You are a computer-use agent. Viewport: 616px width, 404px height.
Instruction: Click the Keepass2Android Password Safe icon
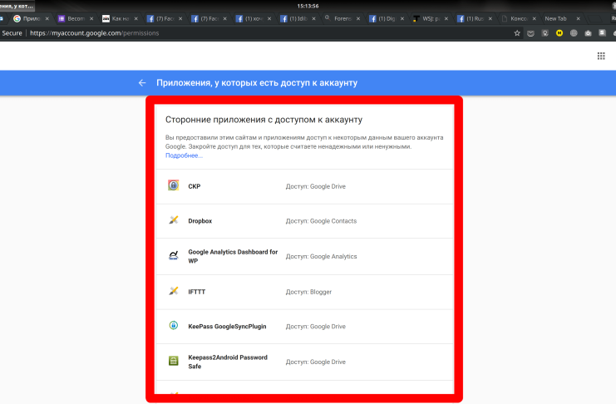click(x=173, y=361)
